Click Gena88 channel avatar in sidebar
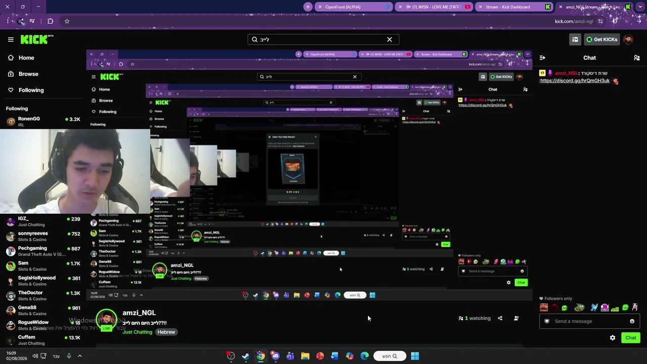 11,310
